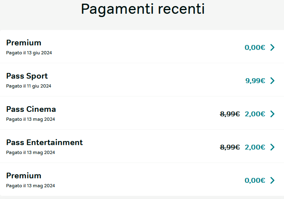Click the 9,99€ Pass Sport amount
284x199 pixels.
[x=255, y=81]
